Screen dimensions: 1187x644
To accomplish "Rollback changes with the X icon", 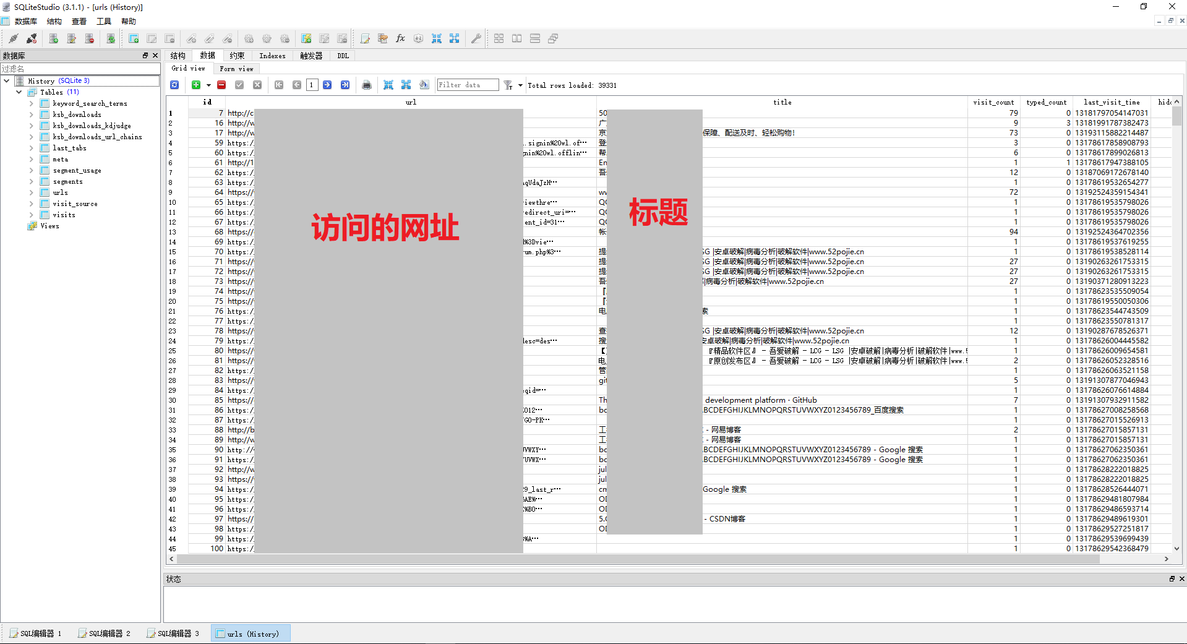I will (257, 85).
